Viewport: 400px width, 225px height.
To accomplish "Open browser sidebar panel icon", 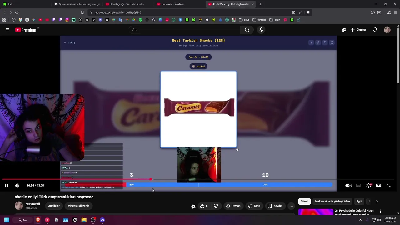I will click(379, 12).
